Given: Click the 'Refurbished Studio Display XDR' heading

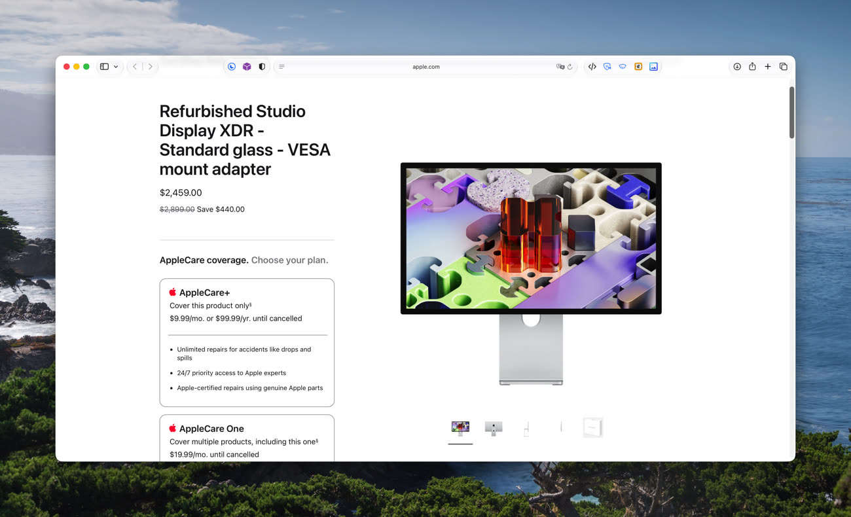Looking at the screenshot, I should click(245, 140).
